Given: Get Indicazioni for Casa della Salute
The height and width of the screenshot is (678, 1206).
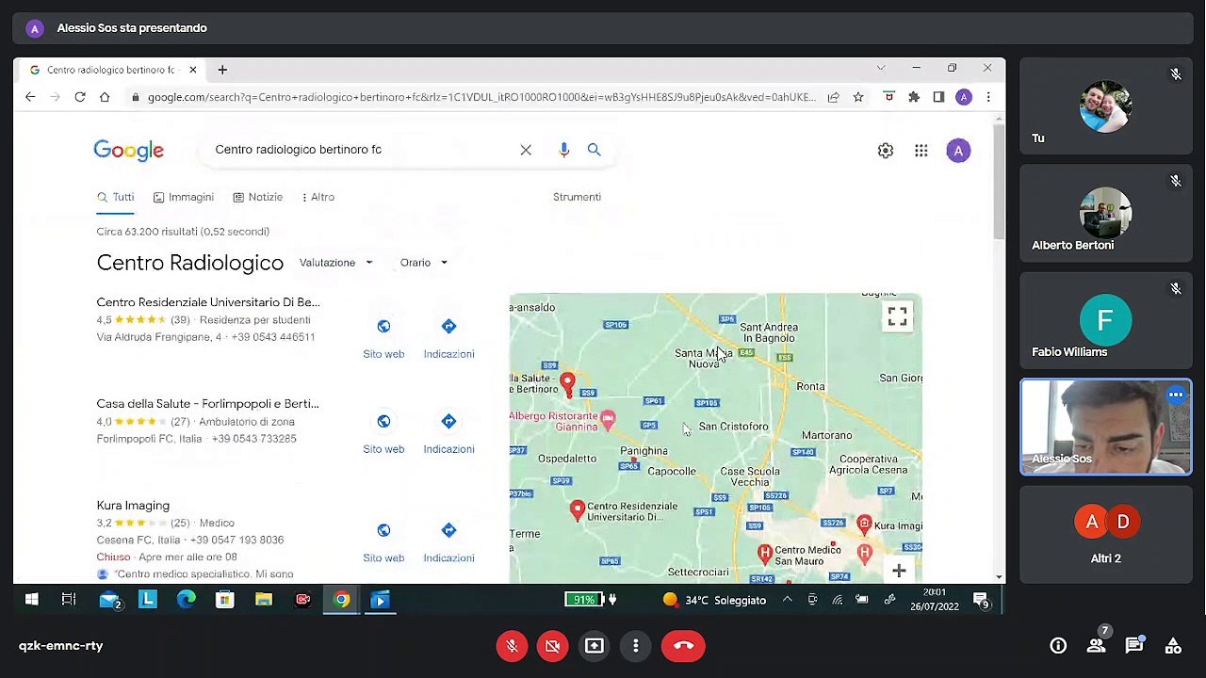Looking at the screenshot, I should click(448, 433).
